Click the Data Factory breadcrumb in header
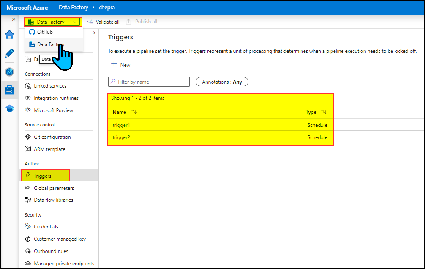The image size is (425, 269). (74, 7)
